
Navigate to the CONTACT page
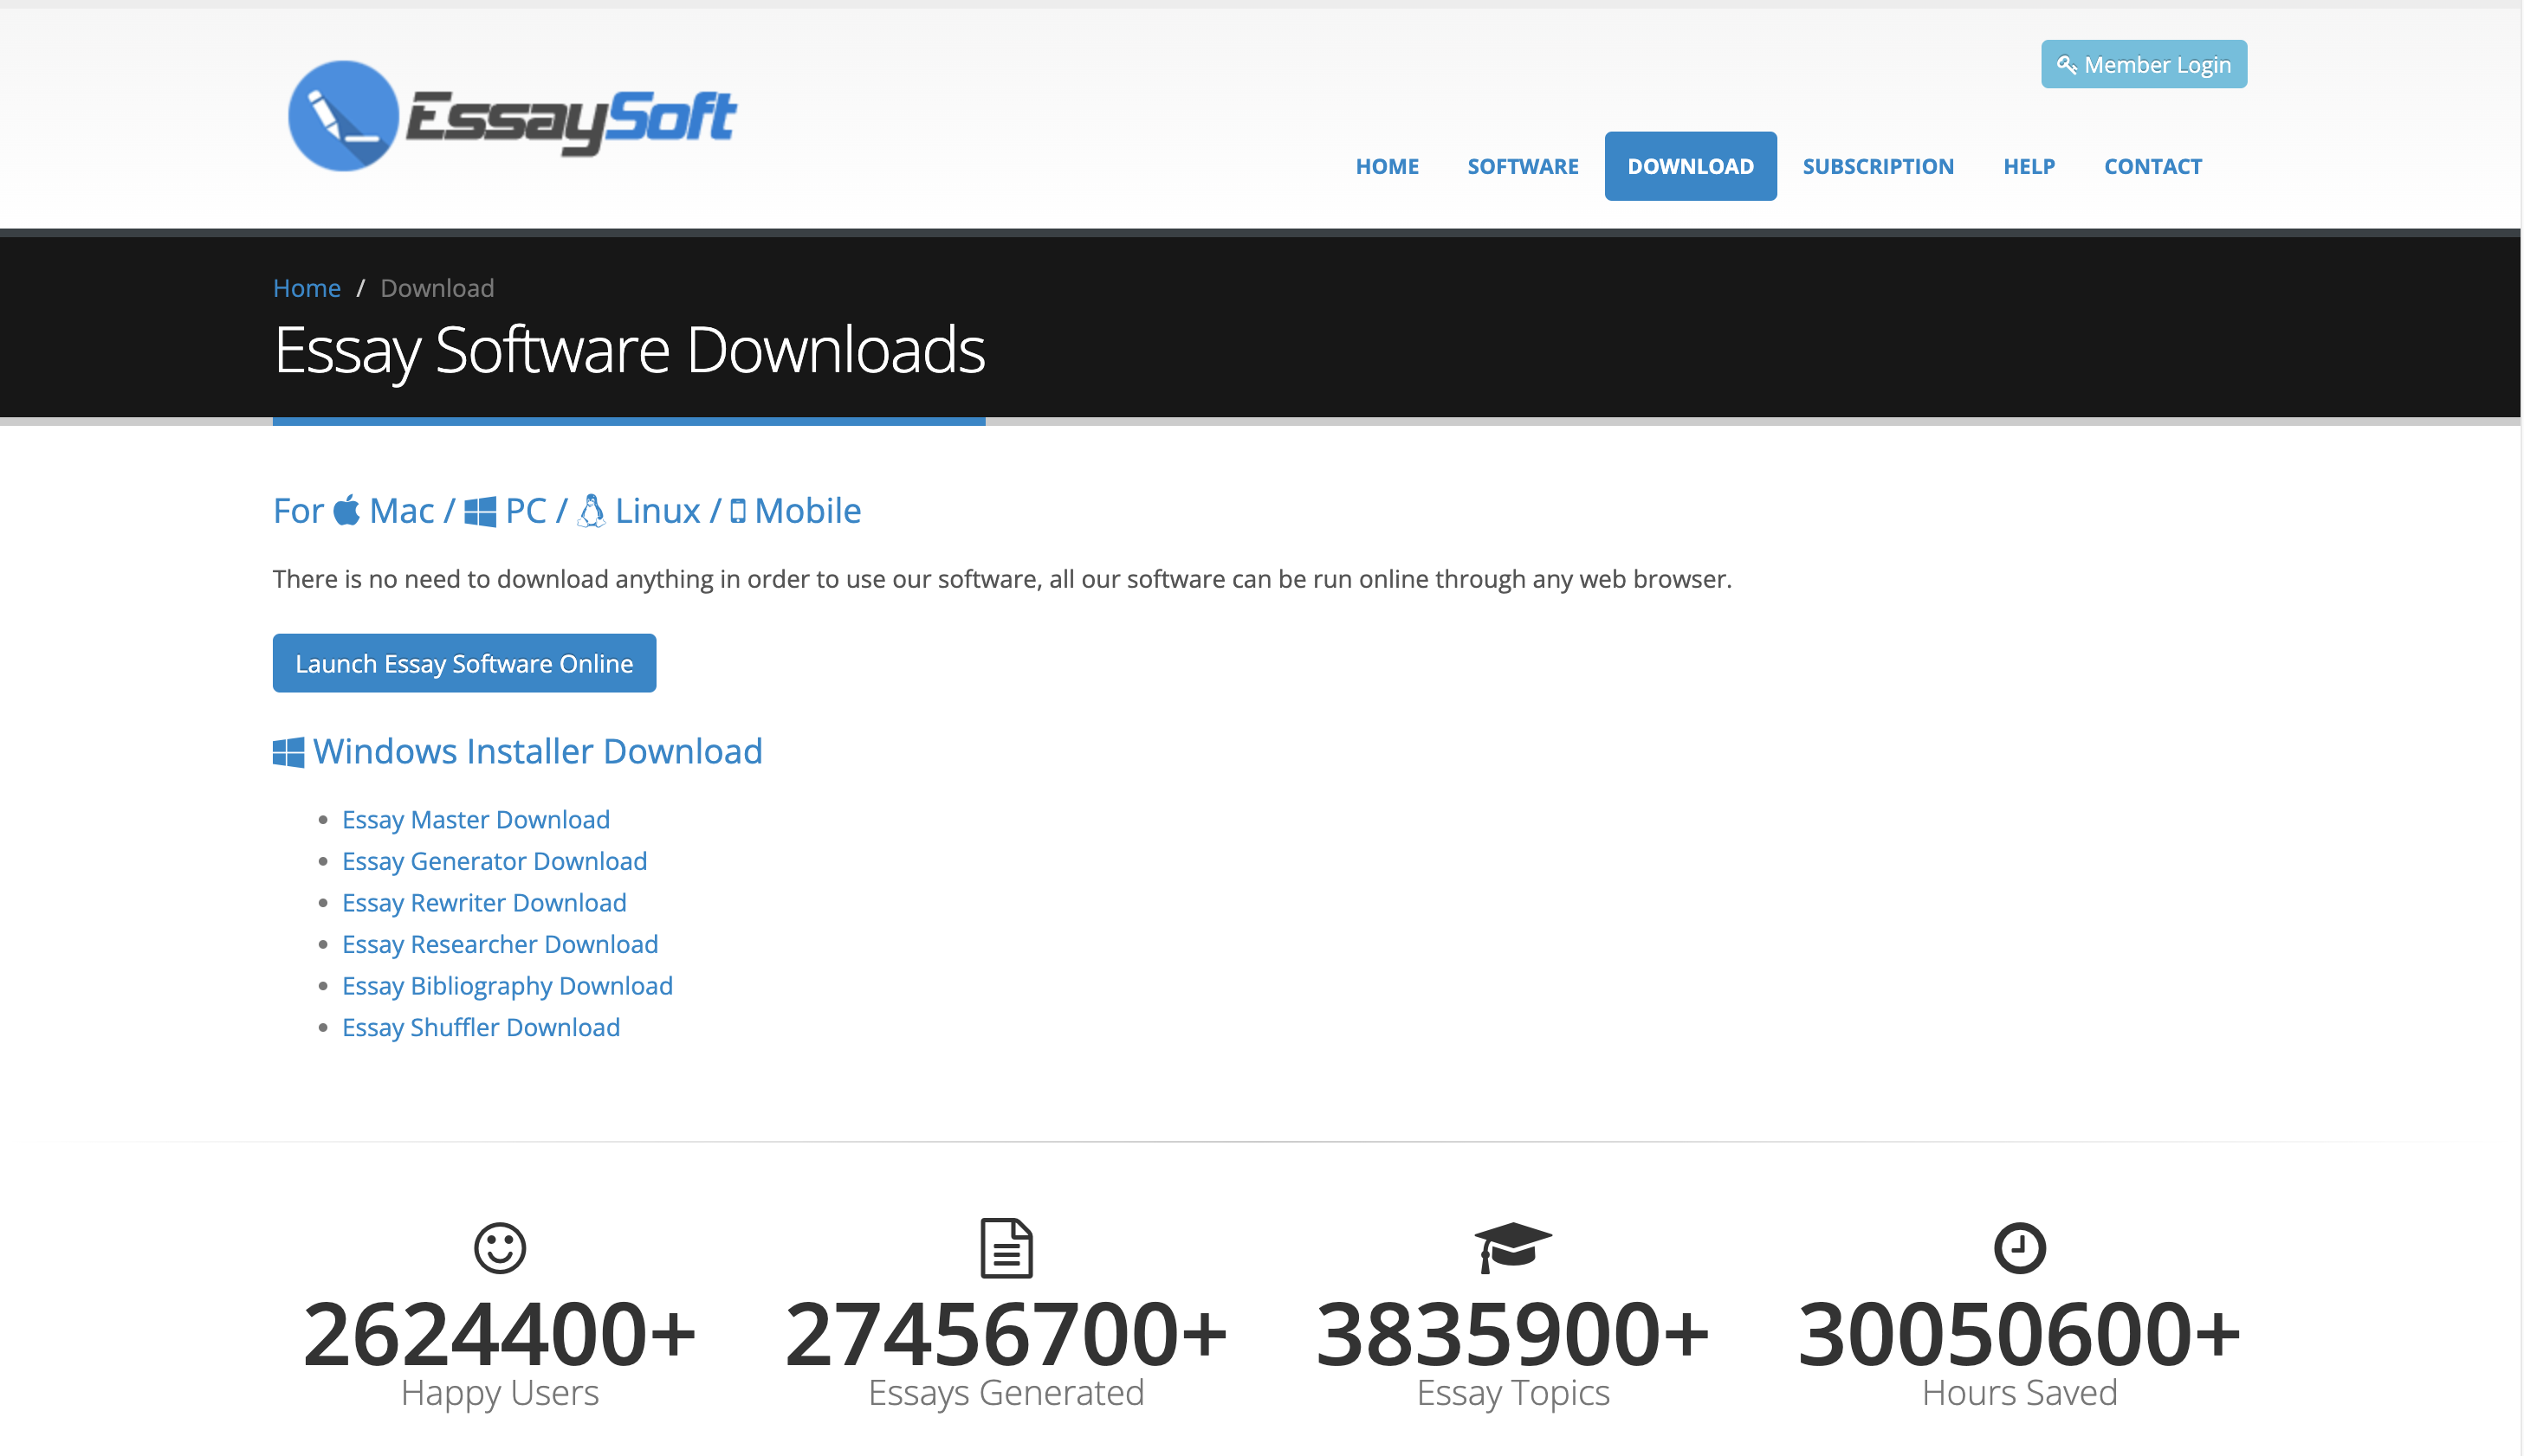pyautogui.click(x=2152, y=167)
